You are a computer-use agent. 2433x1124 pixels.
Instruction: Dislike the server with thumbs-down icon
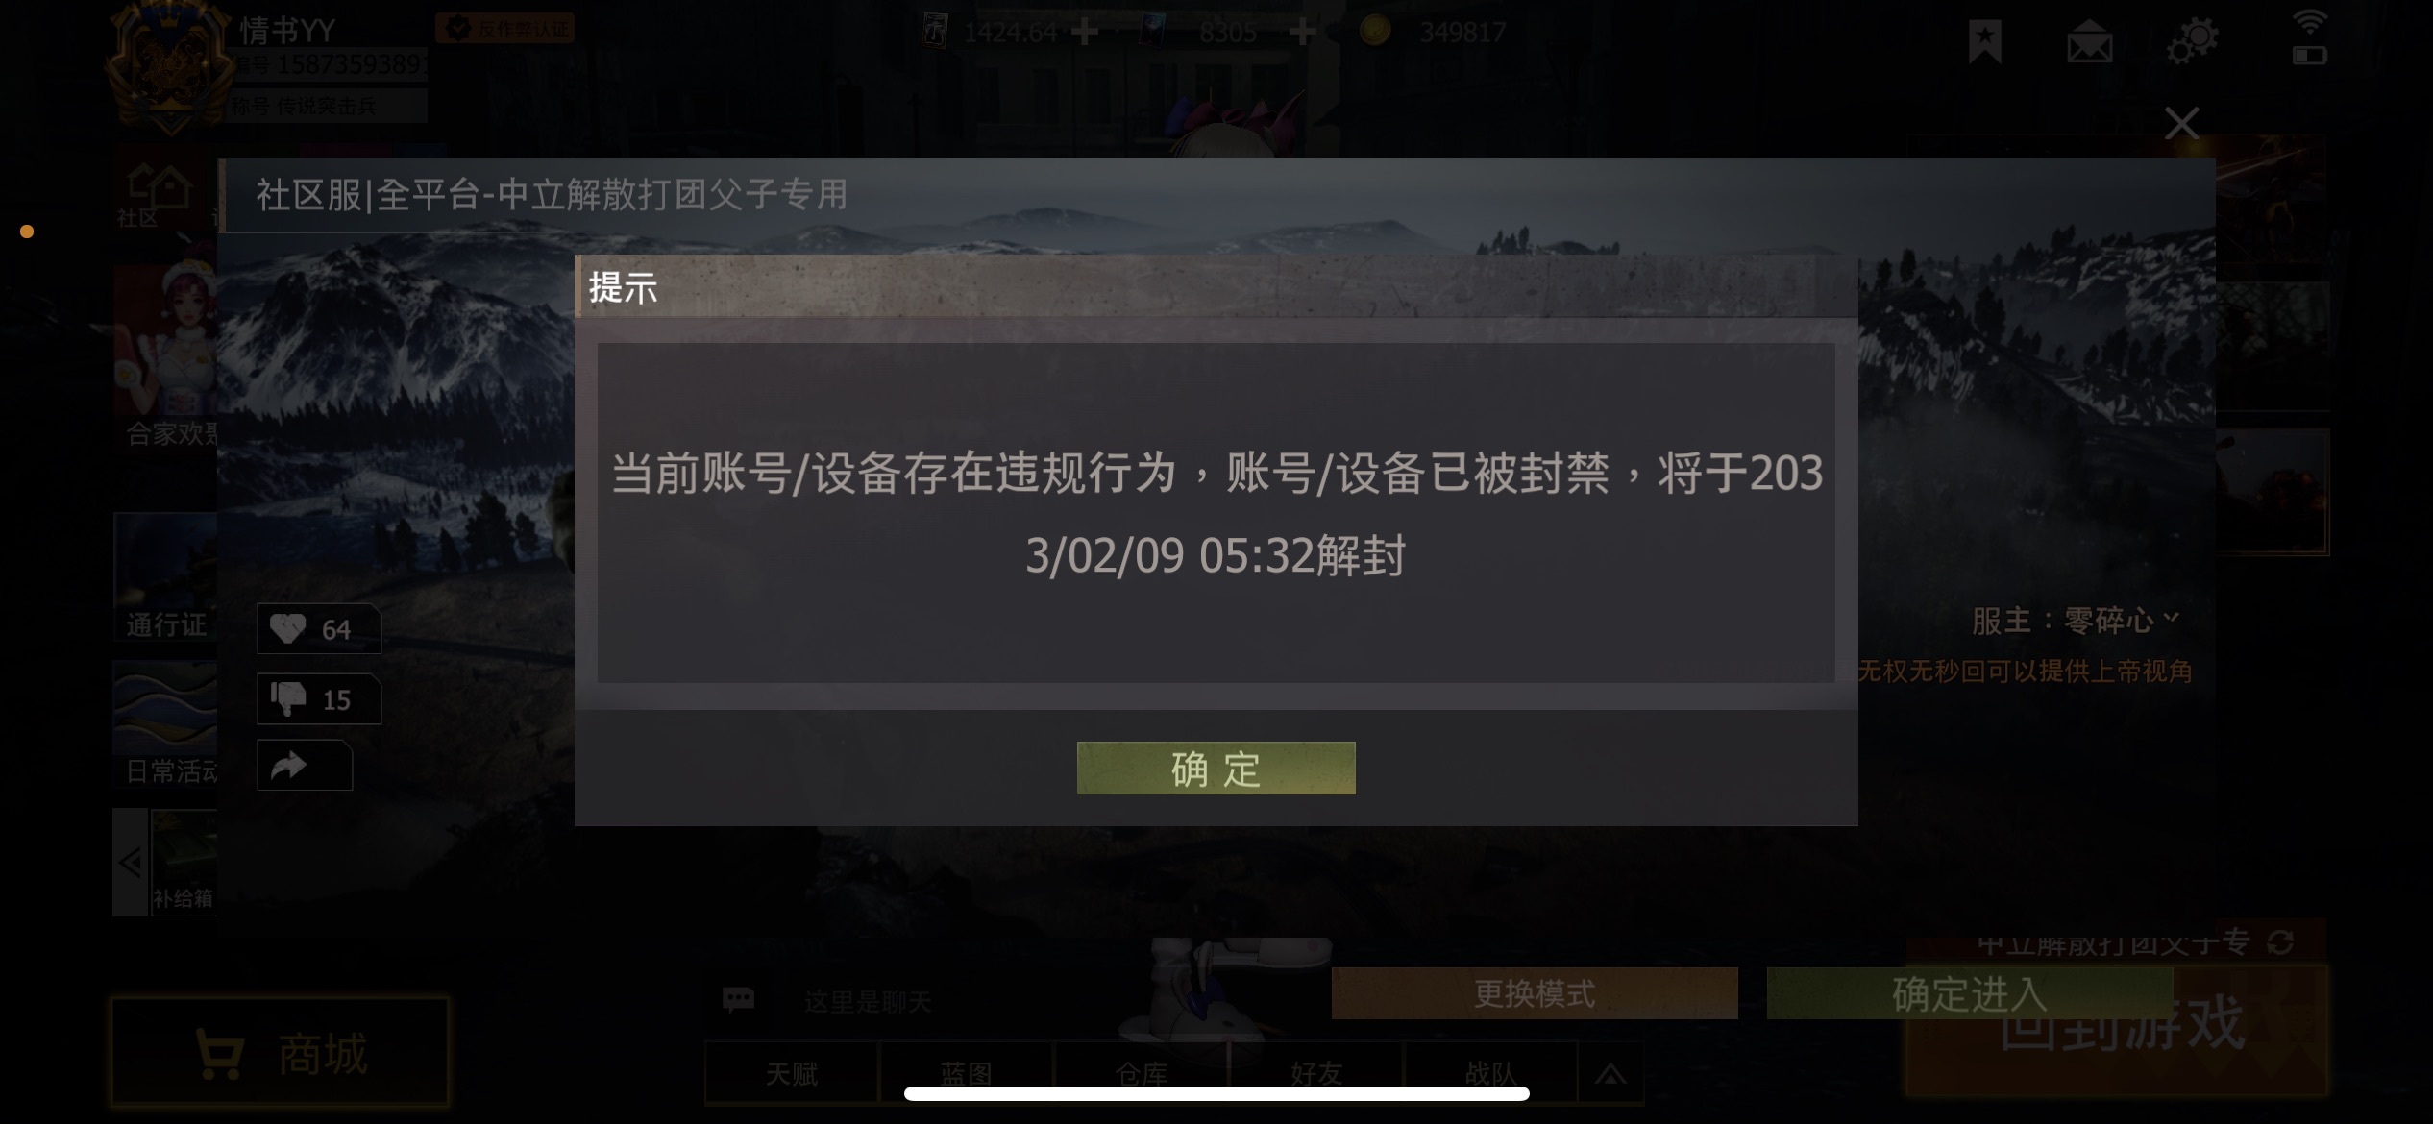coord(318,699)
